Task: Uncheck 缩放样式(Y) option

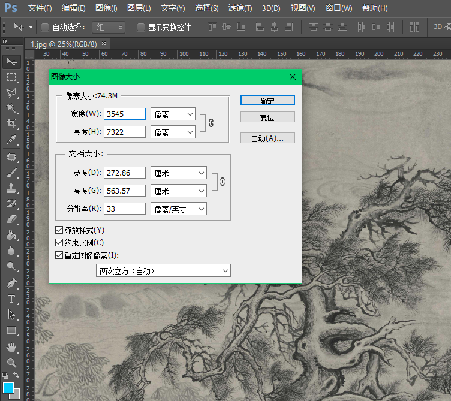Action: click(x=59, y=230)
